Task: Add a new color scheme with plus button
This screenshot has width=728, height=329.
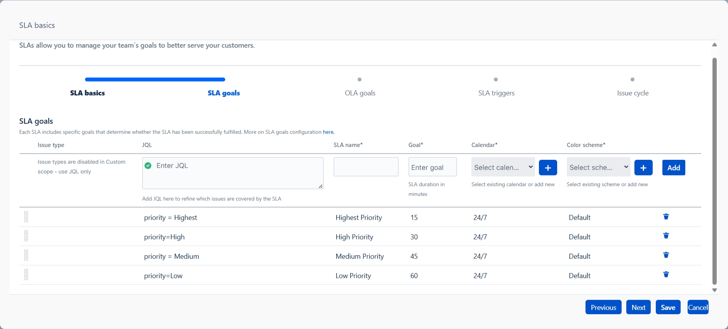Action: tap(643, 168)
